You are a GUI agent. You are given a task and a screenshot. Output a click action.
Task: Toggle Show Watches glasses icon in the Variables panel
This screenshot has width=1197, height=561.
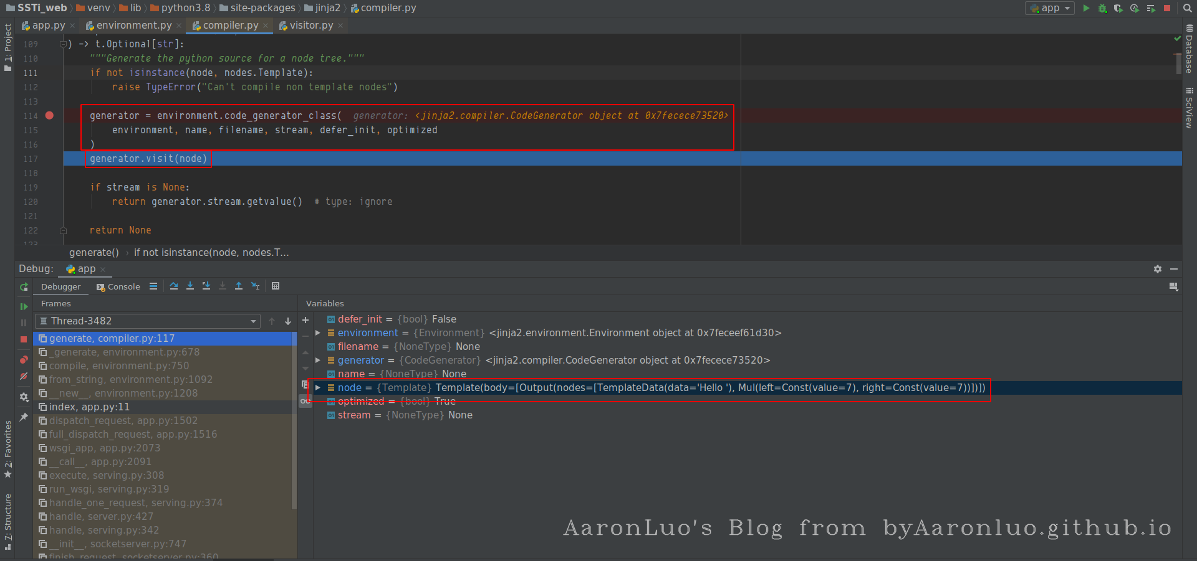[x=305, y=401]
